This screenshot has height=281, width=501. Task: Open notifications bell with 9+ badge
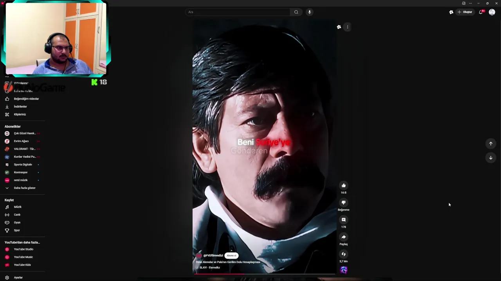tap(481, 12)
